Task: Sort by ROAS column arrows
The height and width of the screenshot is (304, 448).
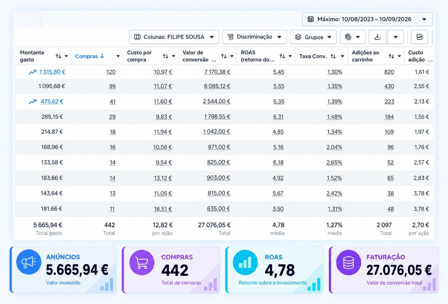Action: [x=282, y=56]
